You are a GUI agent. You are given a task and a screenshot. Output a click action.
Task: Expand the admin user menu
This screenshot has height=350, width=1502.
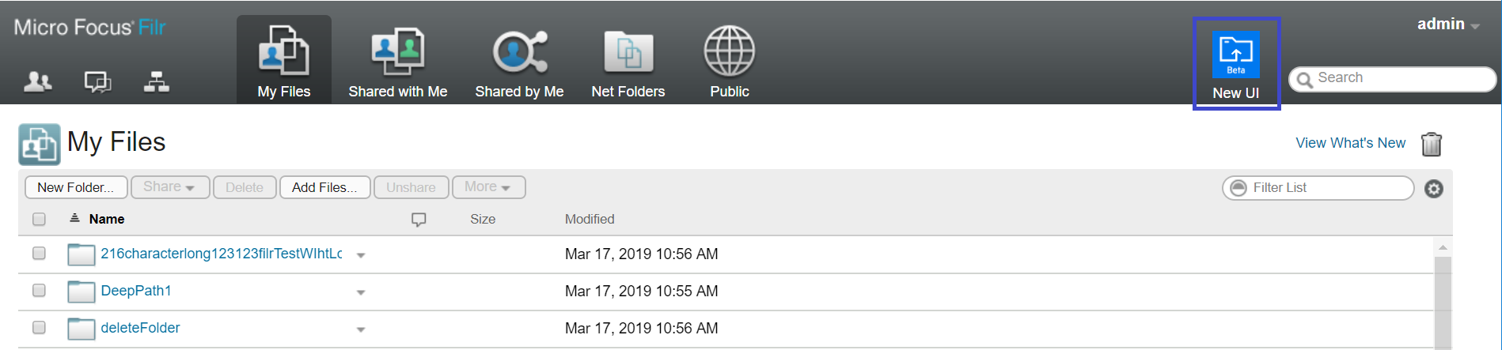(x=1447, y=24)
